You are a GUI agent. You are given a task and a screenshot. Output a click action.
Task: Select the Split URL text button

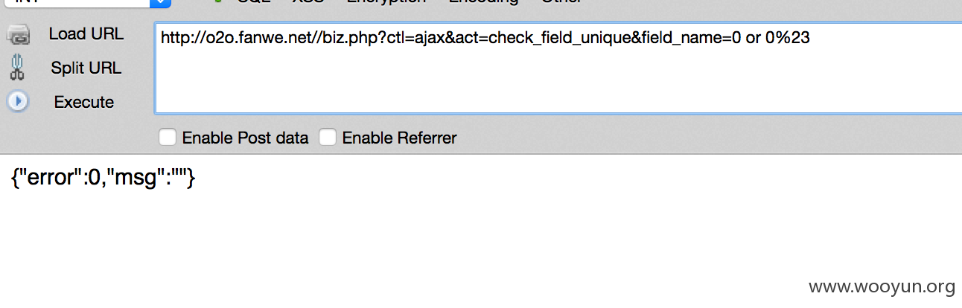point(86,68)
